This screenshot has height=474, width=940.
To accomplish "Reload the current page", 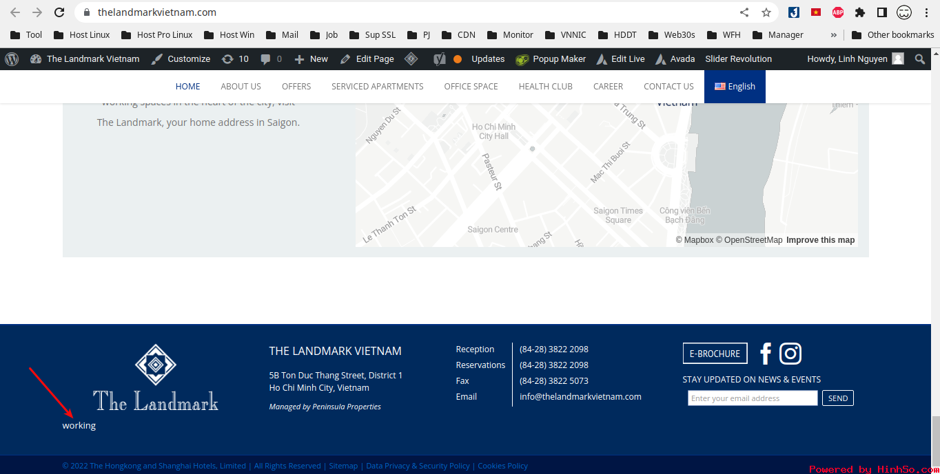I will click(59, 12).
